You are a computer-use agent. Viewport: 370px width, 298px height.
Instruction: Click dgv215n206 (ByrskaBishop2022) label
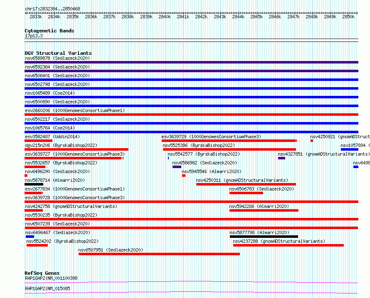pos(61,145)
